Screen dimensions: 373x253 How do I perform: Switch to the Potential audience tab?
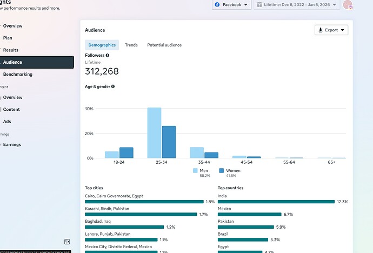[164, 45]
